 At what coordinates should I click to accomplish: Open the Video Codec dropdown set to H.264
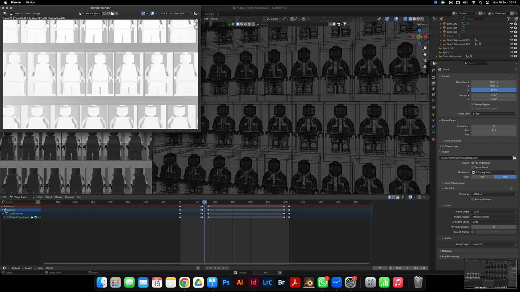tap(494, 212)
